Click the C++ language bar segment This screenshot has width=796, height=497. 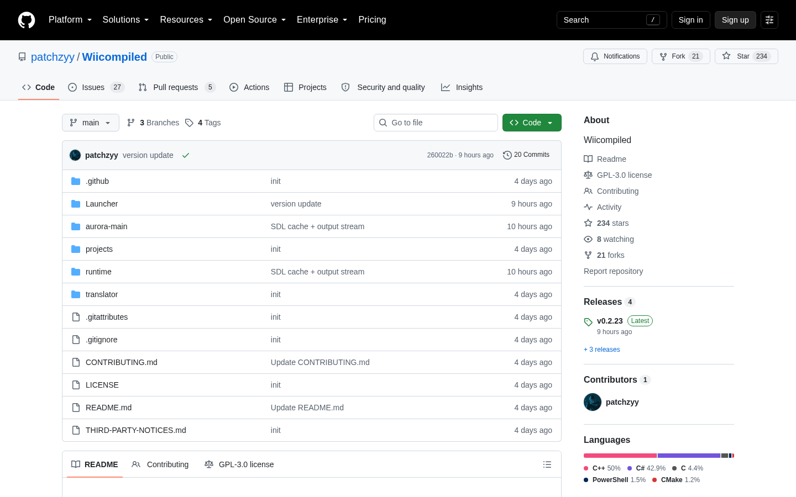(x=620, y=456)
